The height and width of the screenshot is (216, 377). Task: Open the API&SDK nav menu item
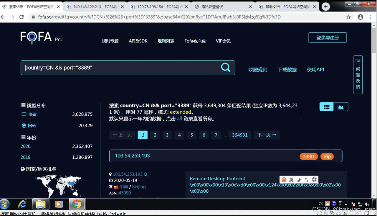138,41
